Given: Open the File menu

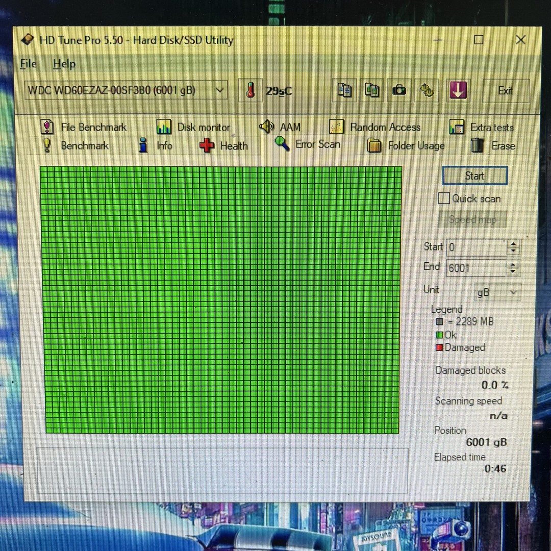Looking at the screenshot, I should click(28, 64).
